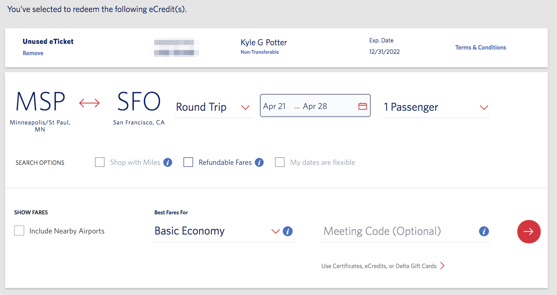Select Use Certificates, eCredits, or Delta Gift Cards
557x295 pixels.
[x=379, y=266]
